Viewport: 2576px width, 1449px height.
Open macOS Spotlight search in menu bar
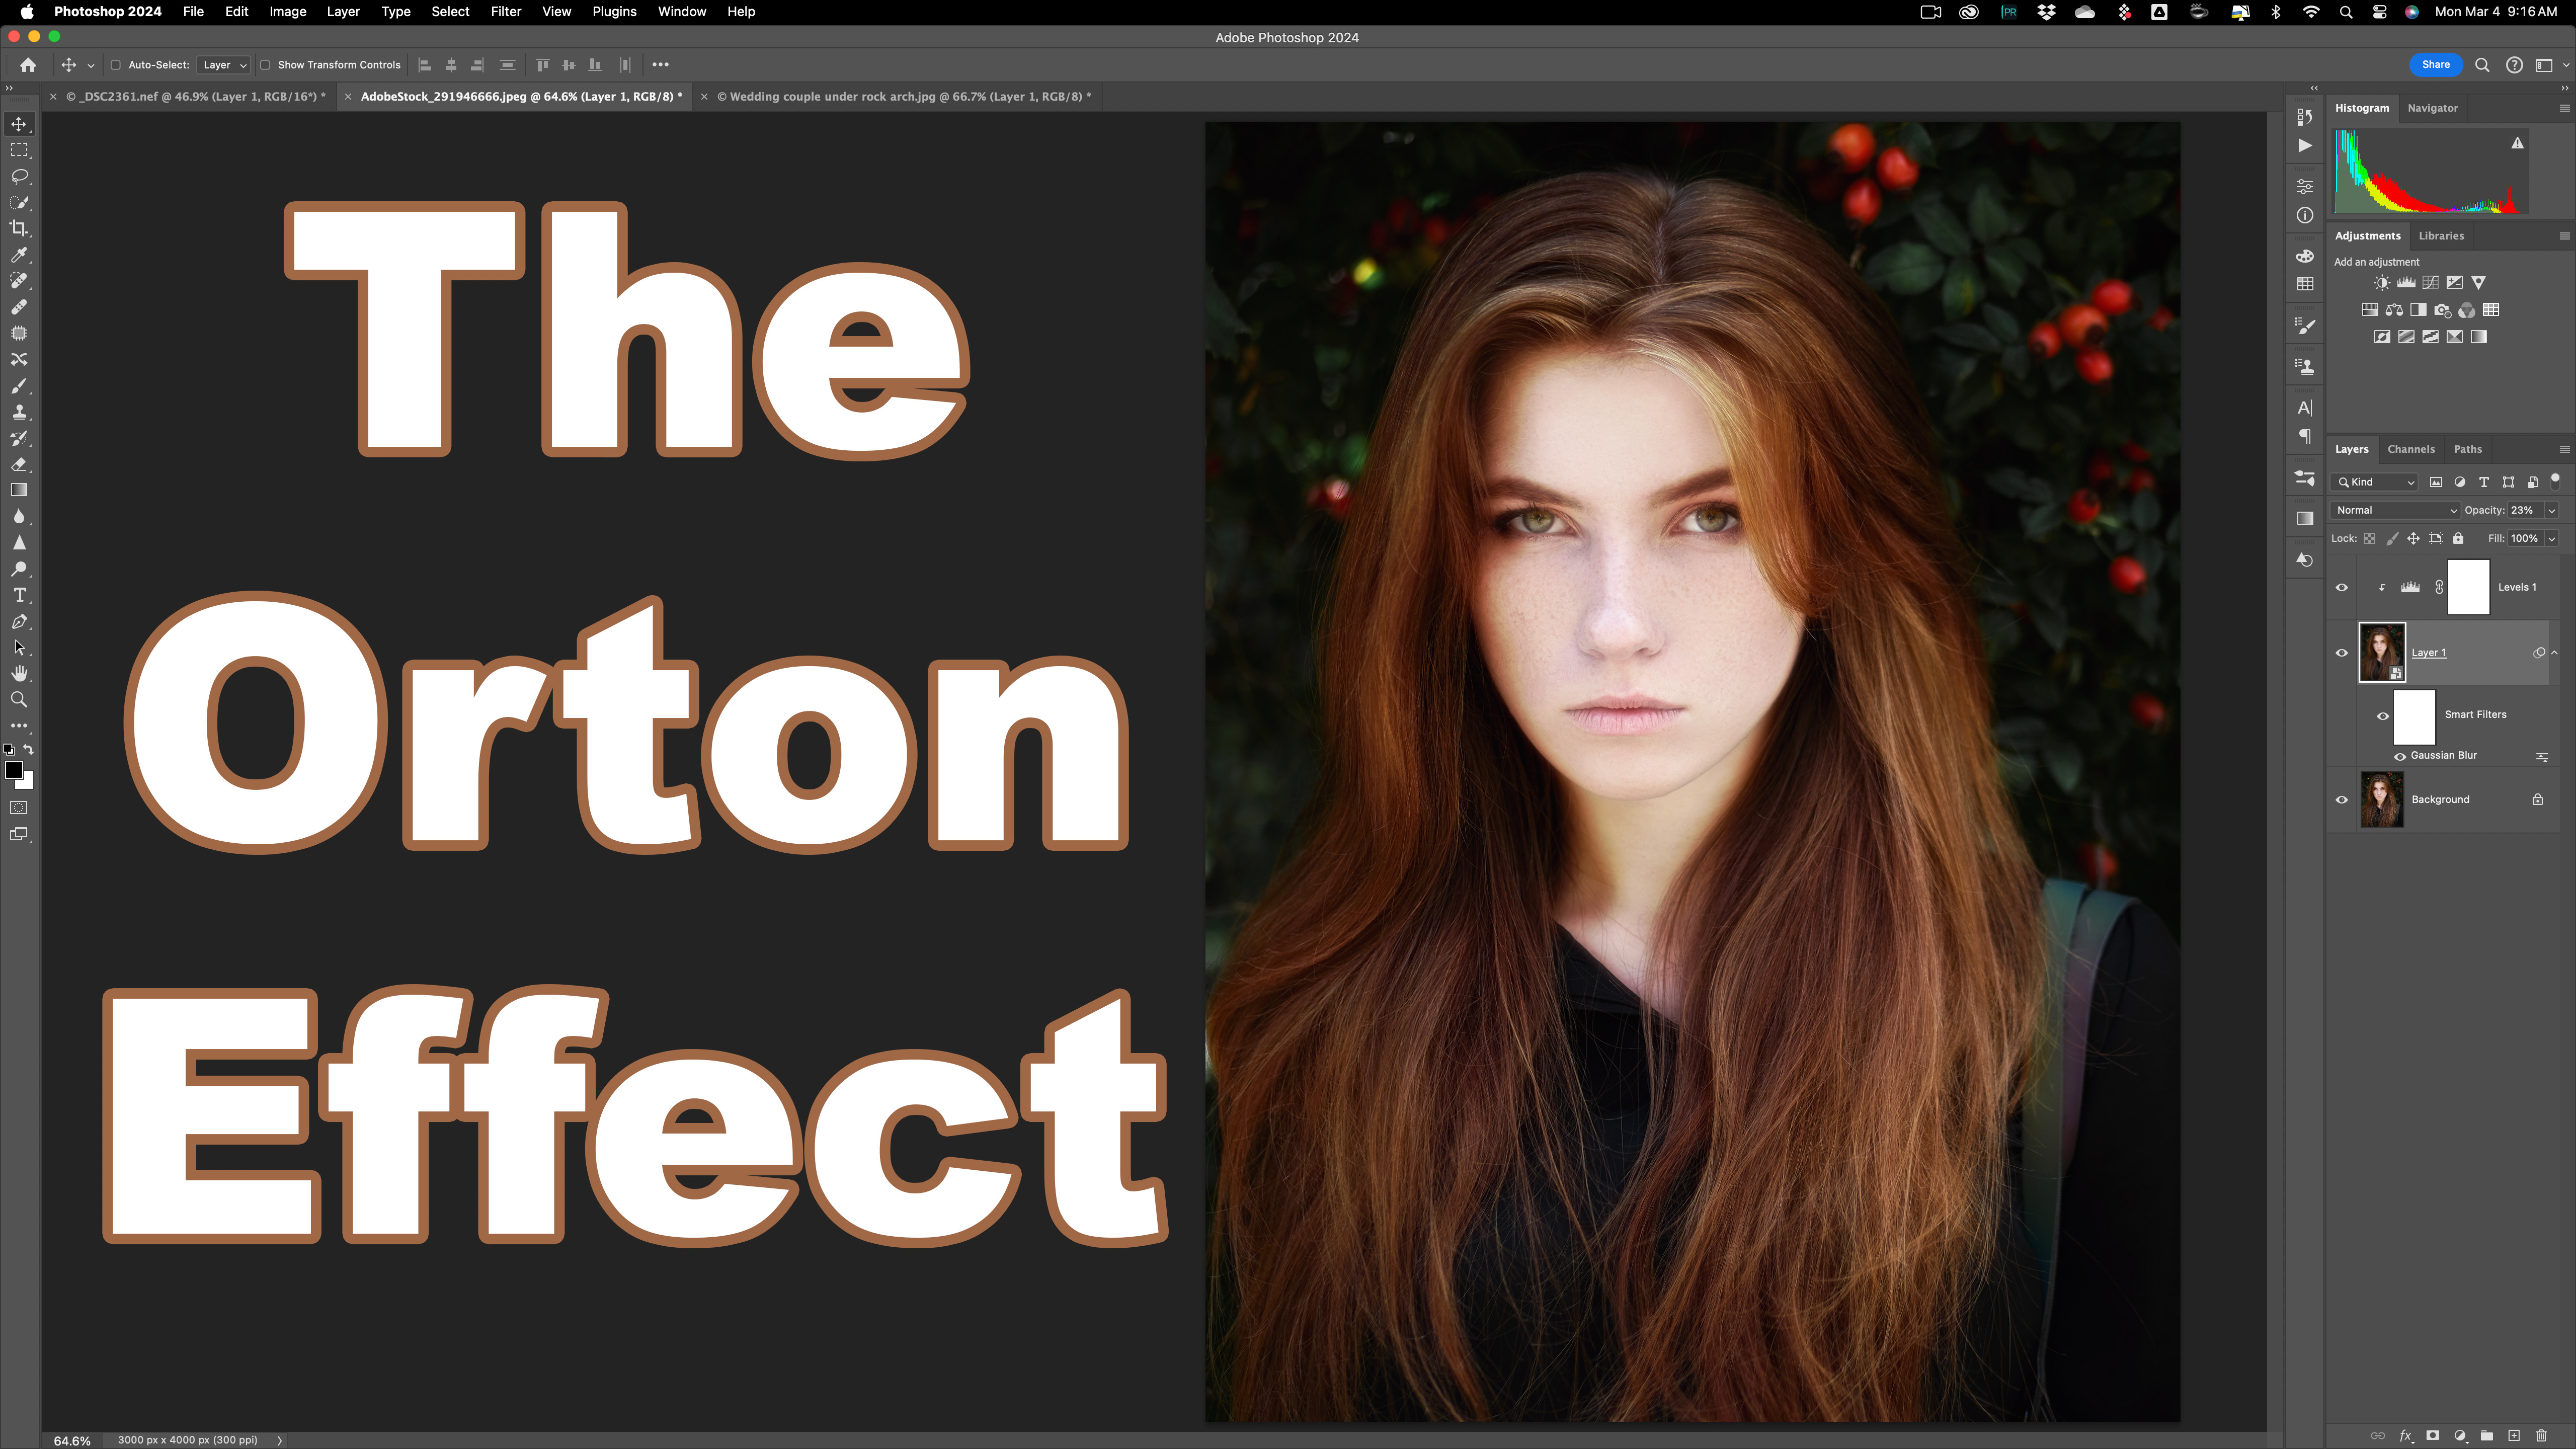[2346, 12]
